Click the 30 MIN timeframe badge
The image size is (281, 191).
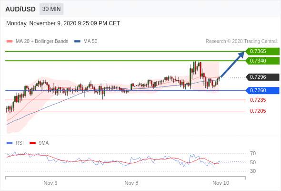point(51,9)
